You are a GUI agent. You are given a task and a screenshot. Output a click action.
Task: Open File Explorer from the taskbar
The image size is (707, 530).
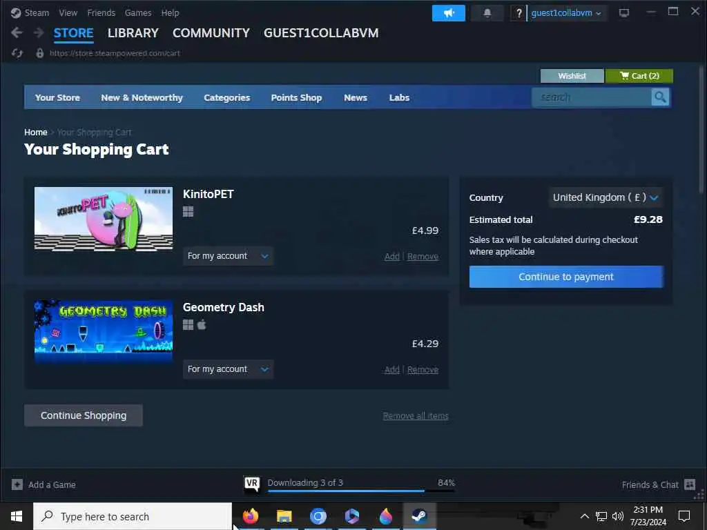tap(284, 516)
